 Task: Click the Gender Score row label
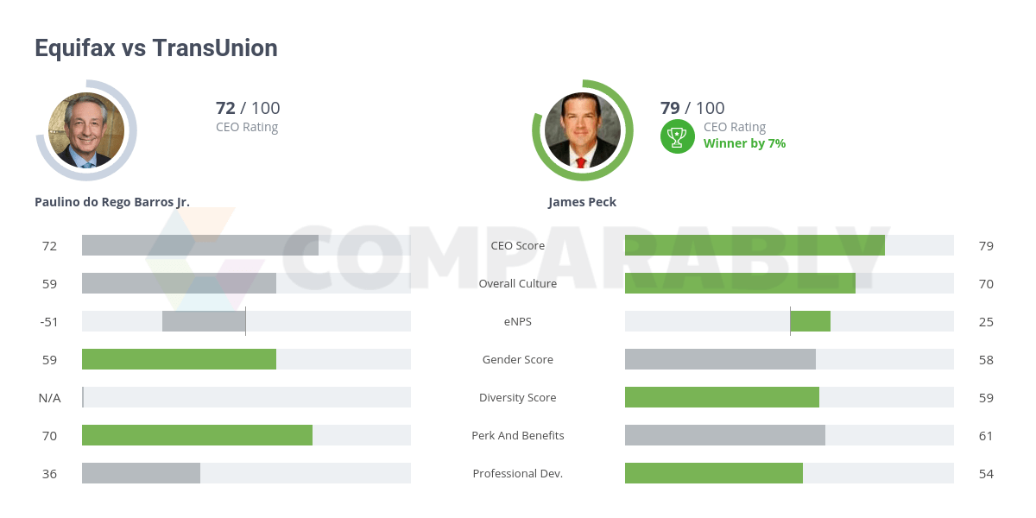pyautogui.click(x=517, y=359)
